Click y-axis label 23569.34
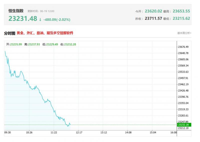 pos(183,66)
